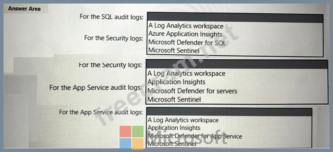Screen dimensions: 333x152
Task: Open the Security logs dropdown box
Action: point(237,64)
